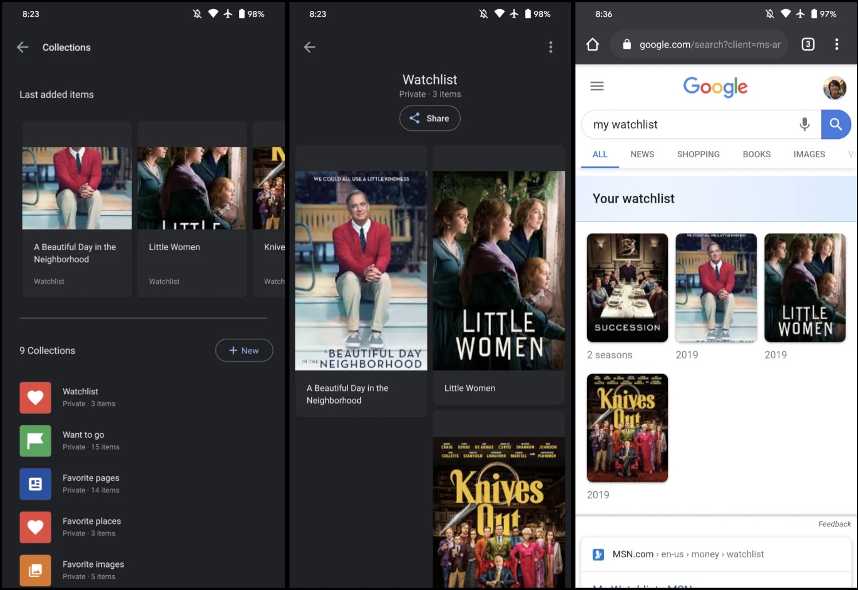Tap the back arrow on Watchlist screen
The width and height of the screenshot is (858, 590).
(x=310, y=47)
